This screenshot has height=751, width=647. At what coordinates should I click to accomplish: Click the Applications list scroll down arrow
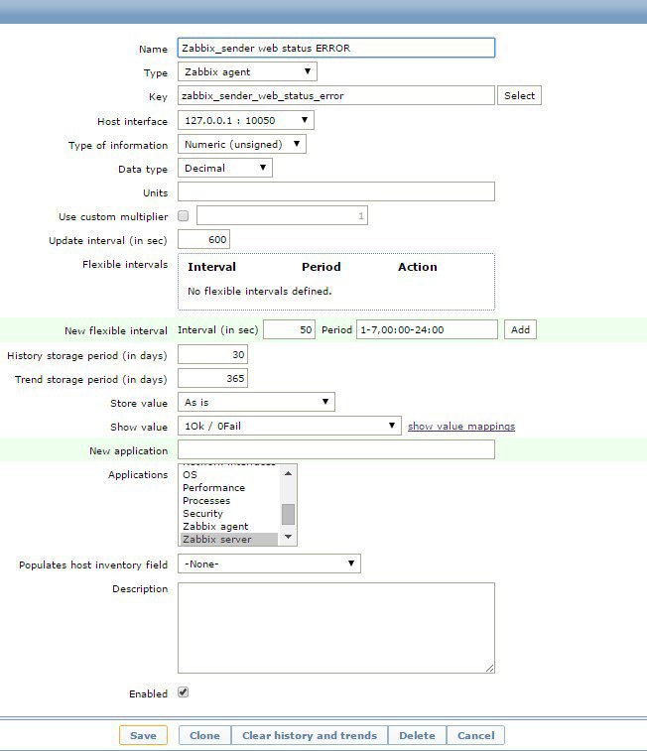pos(289,537)
